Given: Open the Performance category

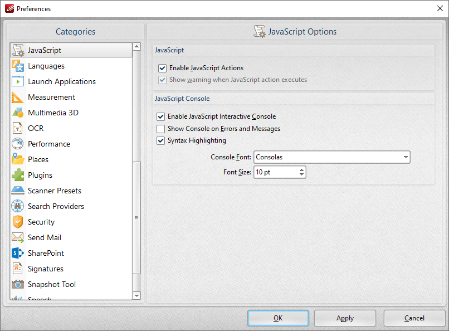Looking at the screenshot, I should (x=71, y=144).
